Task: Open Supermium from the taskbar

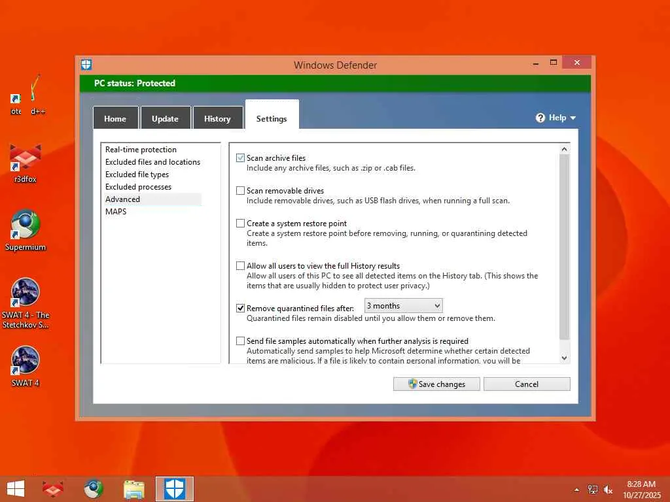Action: click(93, 489)
